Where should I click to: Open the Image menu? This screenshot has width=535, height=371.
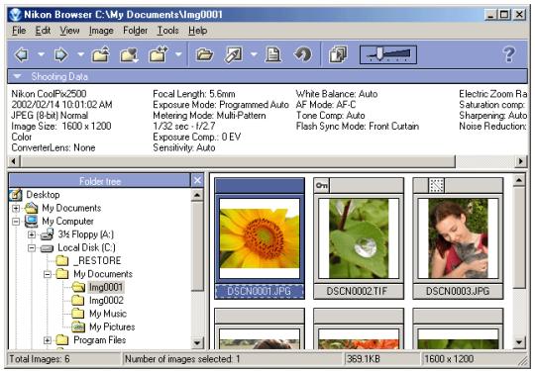(101, 31)
